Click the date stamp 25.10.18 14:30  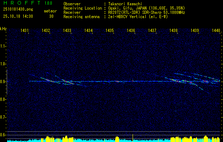[18, 16]
